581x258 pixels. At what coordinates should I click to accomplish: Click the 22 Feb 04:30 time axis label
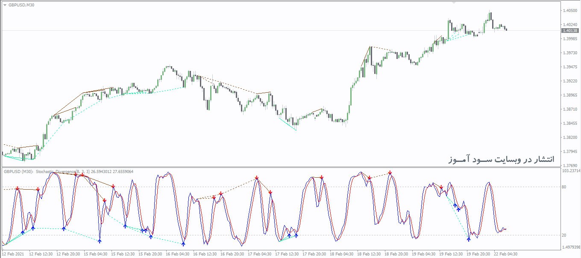(x=506, y=254)
